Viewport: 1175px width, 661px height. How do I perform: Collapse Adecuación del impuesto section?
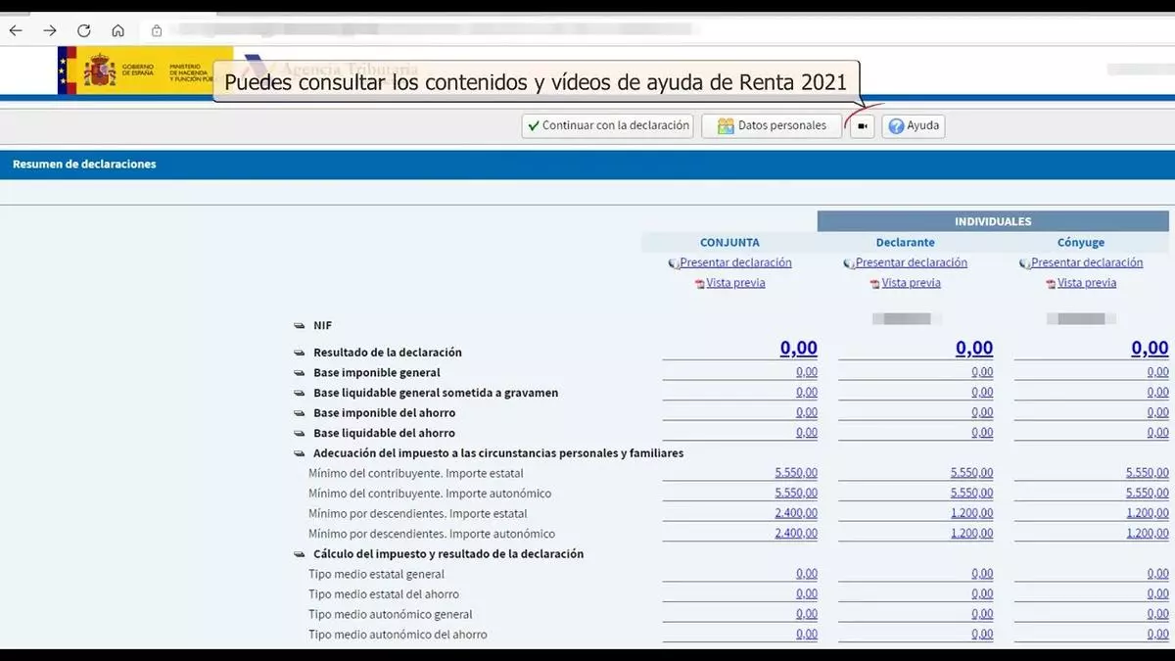tap(300, 453)
